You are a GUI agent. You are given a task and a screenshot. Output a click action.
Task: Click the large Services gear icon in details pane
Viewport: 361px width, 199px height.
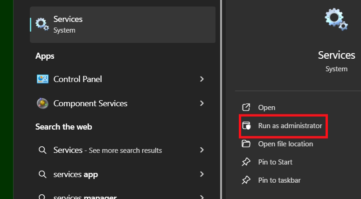336,19
